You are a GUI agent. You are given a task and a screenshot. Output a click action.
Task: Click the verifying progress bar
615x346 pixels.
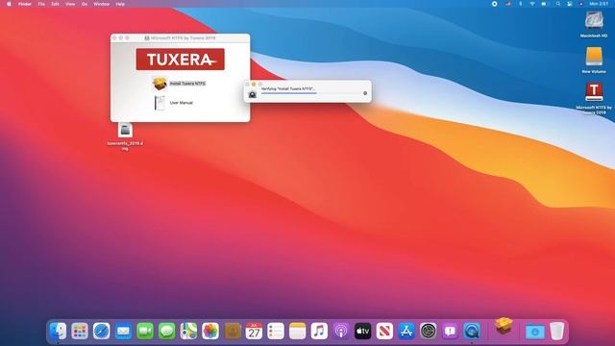coord(310,93)
